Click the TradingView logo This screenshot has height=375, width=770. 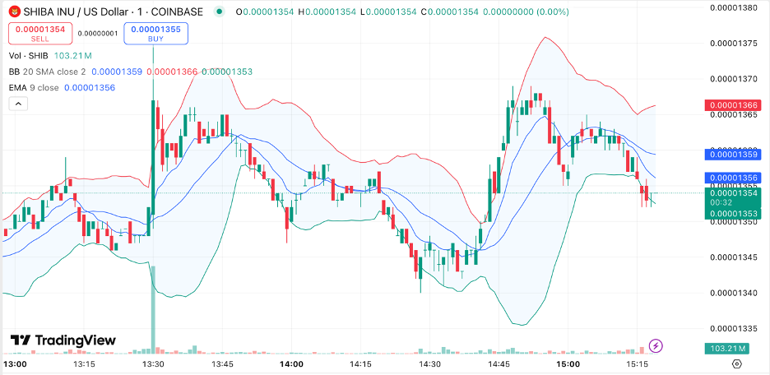point(63,340)
